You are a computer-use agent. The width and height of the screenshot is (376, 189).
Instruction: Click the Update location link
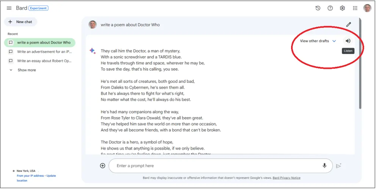[51, 176]
